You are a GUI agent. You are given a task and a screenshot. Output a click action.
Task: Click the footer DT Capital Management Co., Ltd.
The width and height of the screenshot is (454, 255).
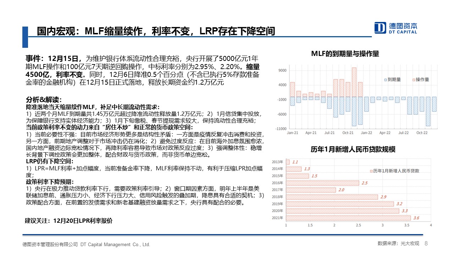pyautogui.click(x=115, y=244)
